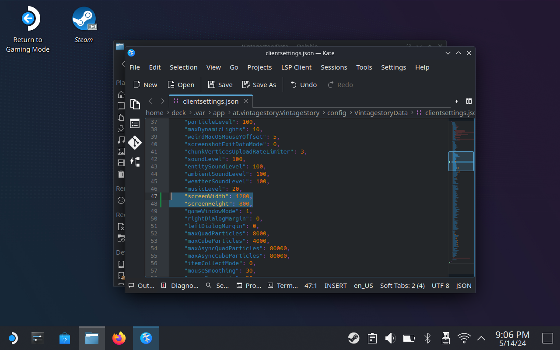
Task: Go back with the tab bar left arrow
Action: [x=150, y=101]
